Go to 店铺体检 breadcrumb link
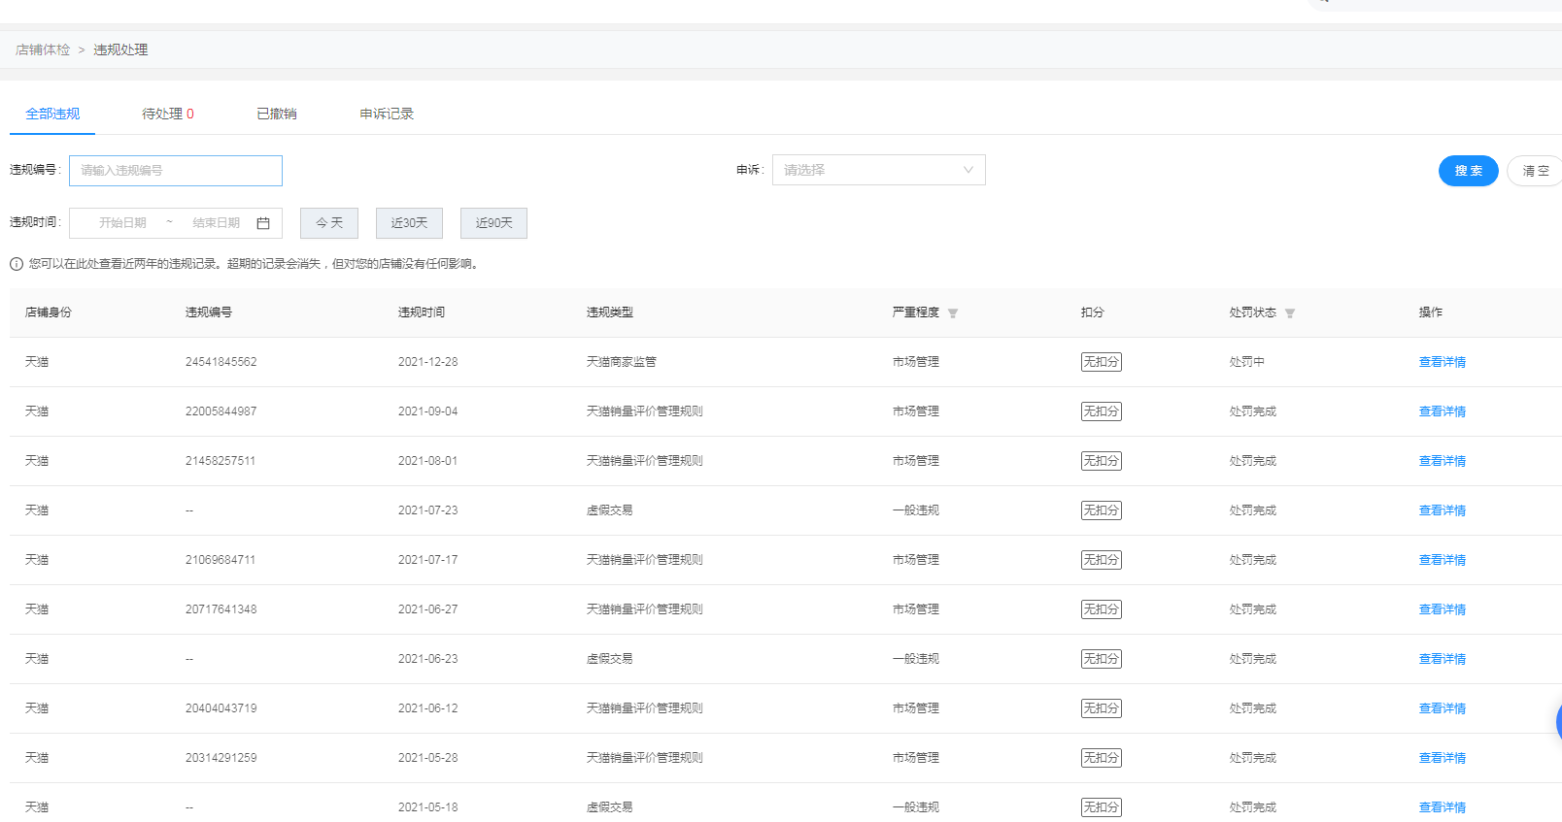This screenshot has height=822, width=1562. [43, 50]
